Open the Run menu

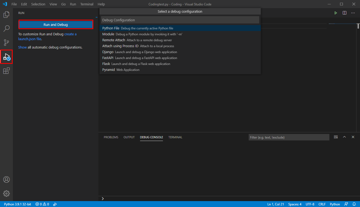73,4
